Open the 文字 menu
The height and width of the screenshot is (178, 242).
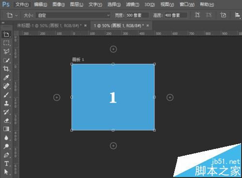95,4
